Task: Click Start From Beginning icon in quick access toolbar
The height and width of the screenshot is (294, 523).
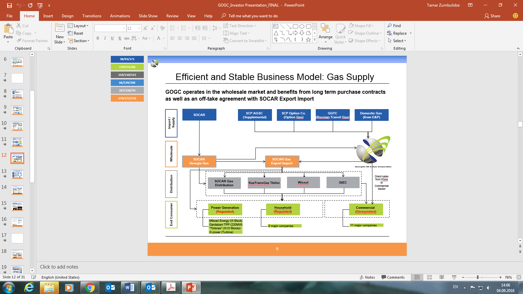Action: (40, 5)
